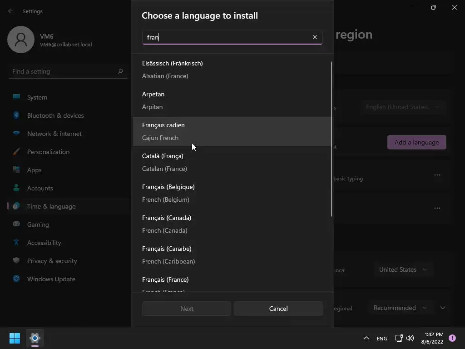Viewport: 465px width, 349px height.
Task: Select Français (France) language entry
Action: pyautogui.click(x=232, y=282)
